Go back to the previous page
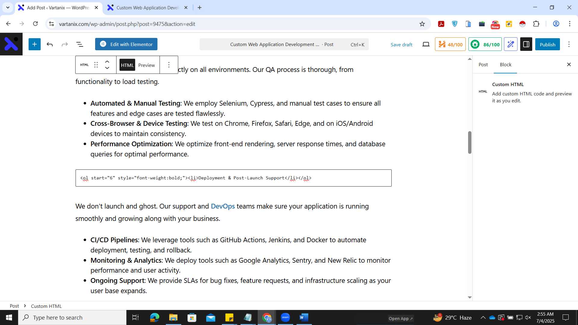 (8, 24)
